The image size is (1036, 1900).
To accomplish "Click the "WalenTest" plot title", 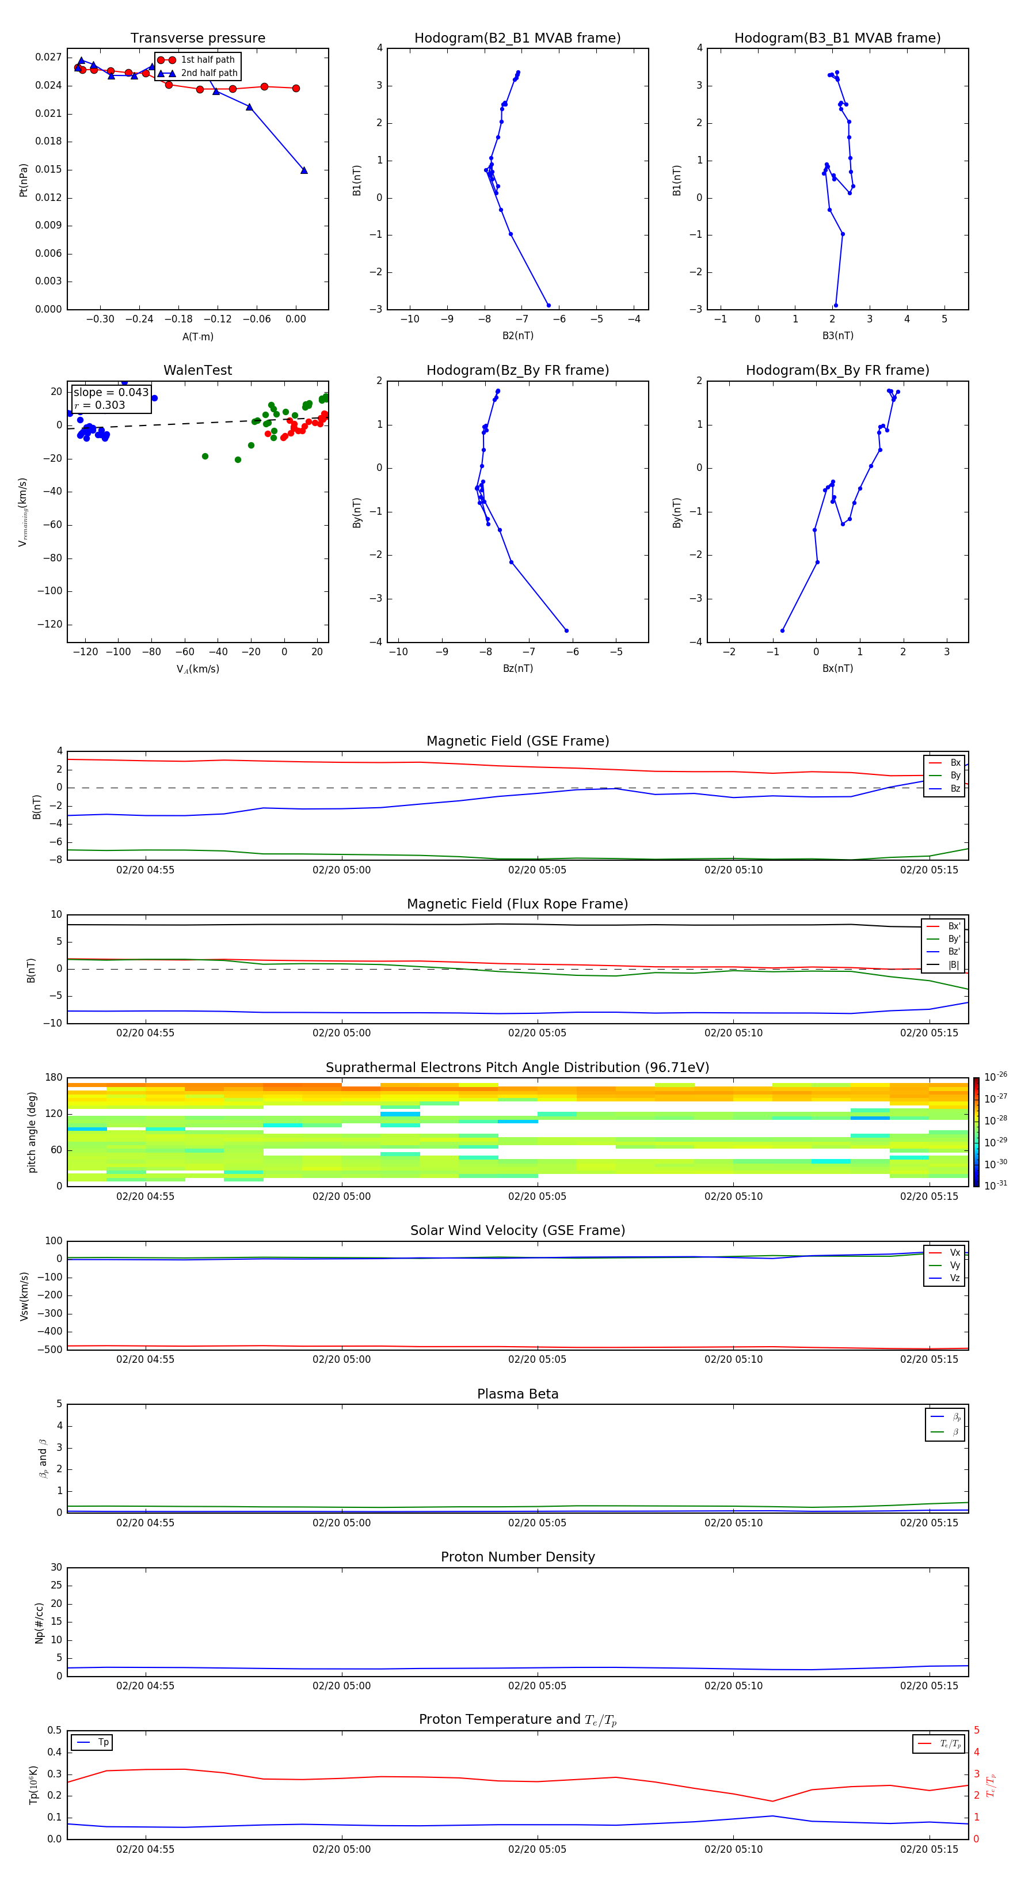I will pyautogui.click(x=197, y=370).
